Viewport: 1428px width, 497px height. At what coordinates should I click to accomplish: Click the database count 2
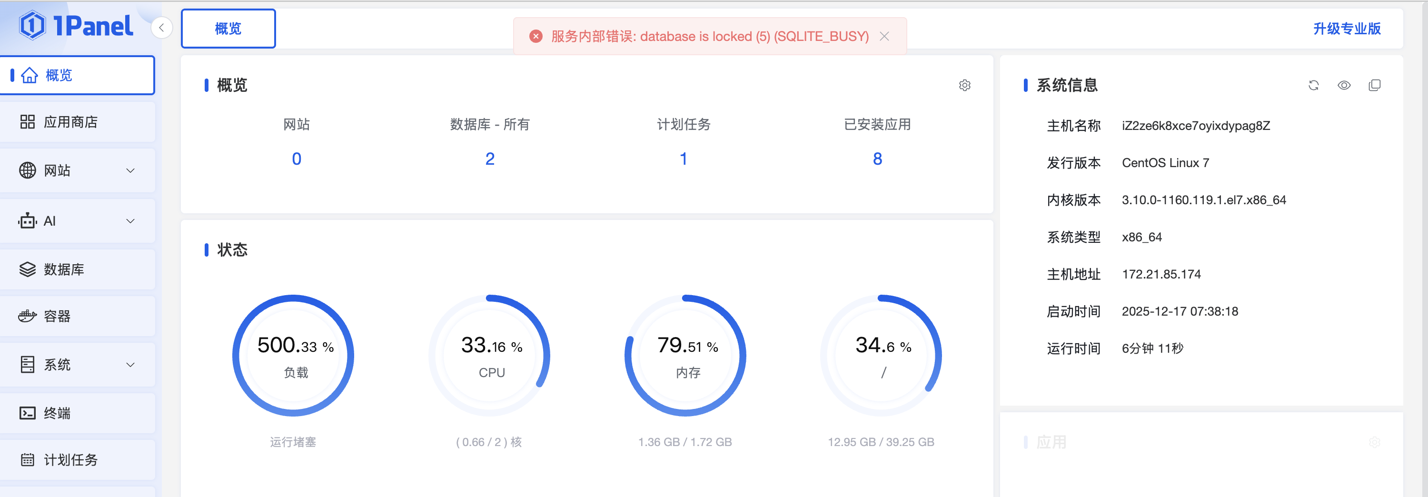click(x=489, y=159)
